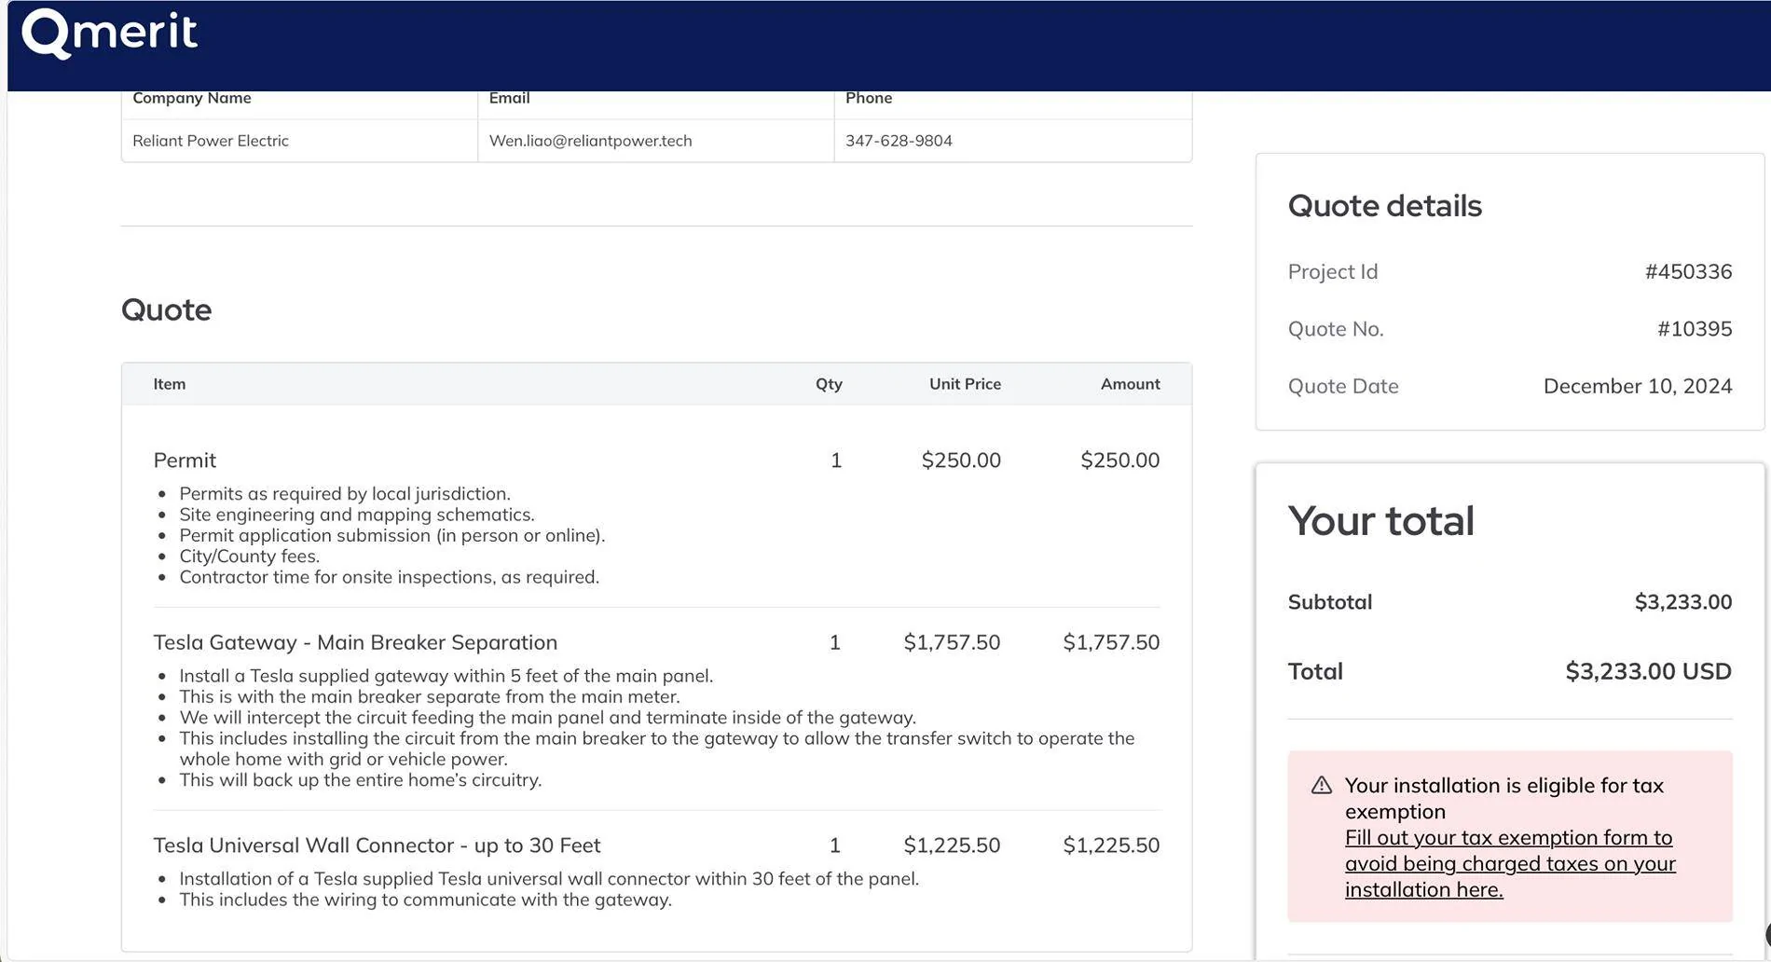
Task: Click the 'City/County fees.' bullet
Action: coord(249,557)
